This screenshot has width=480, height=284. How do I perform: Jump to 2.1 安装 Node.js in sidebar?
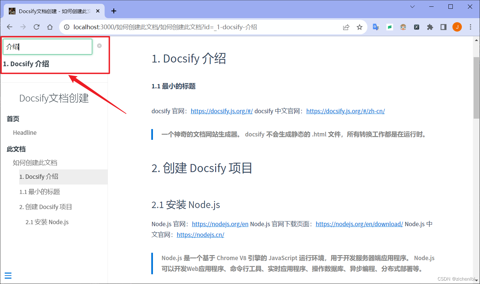(x=47, y=222)
